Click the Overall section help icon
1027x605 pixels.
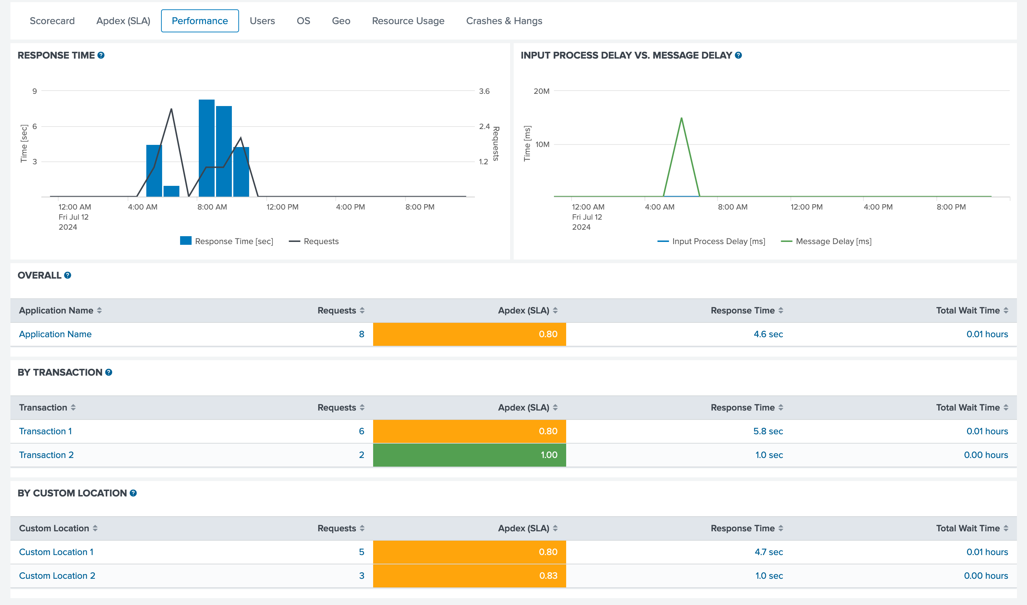(68, 276)
